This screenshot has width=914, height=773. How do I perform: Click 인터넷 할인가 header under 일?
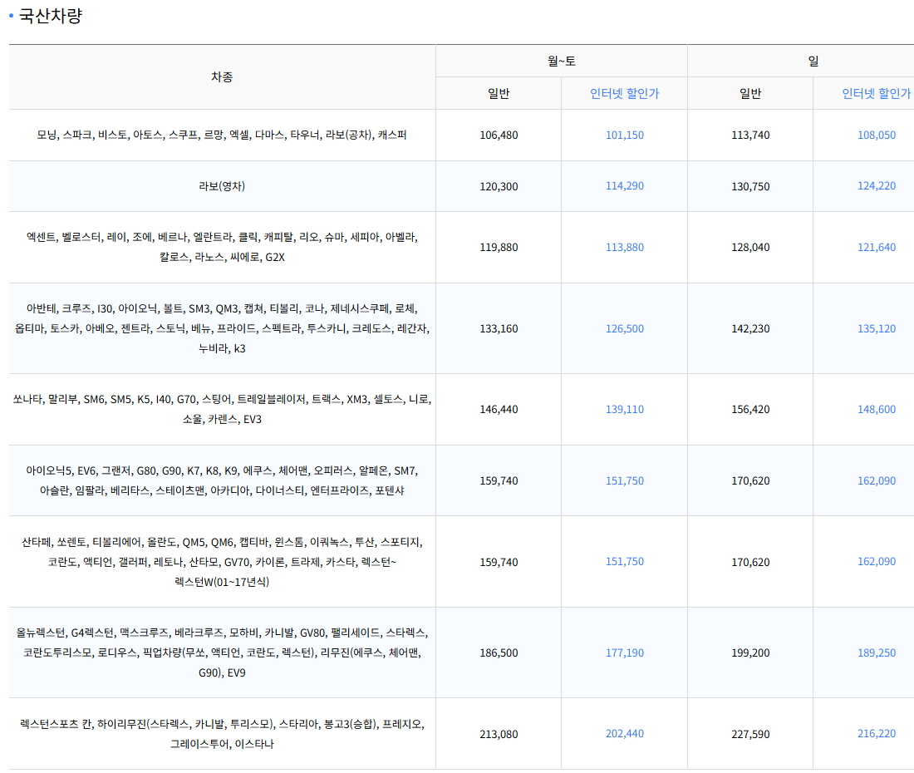(x=876, y=93)
